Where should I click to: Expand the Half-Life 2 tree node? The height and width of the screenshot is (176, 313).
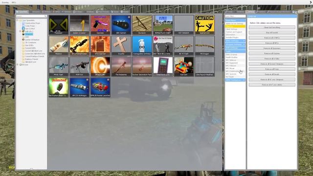(21, 31)
